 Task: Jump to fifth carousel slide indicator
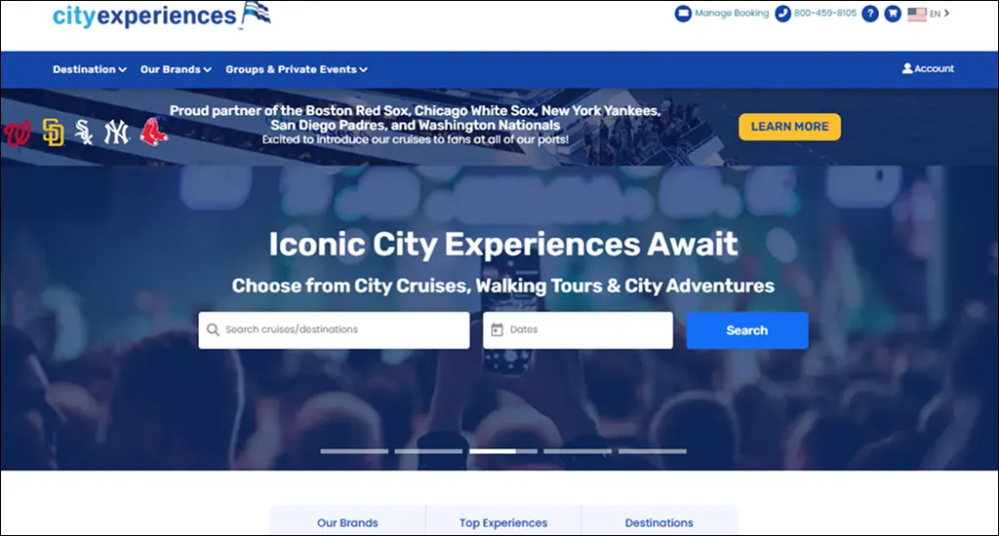pyautogui.click(x=653, y=451)
